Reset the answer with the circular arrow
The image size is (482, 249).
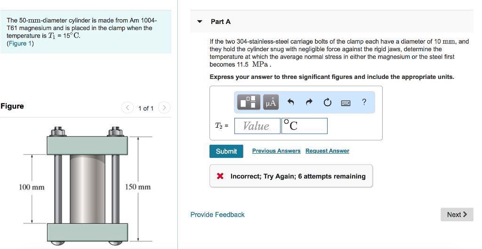point(328,102)
